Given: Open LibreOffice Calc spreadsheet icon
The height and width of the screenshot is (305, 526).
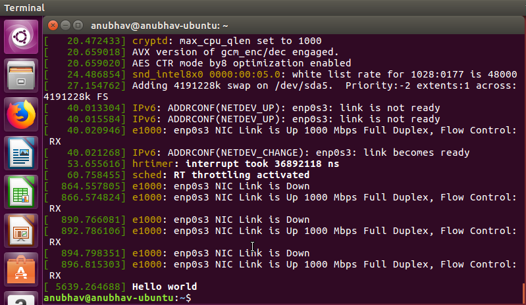Looking at the screenshot, I should [x=21, y=192].
